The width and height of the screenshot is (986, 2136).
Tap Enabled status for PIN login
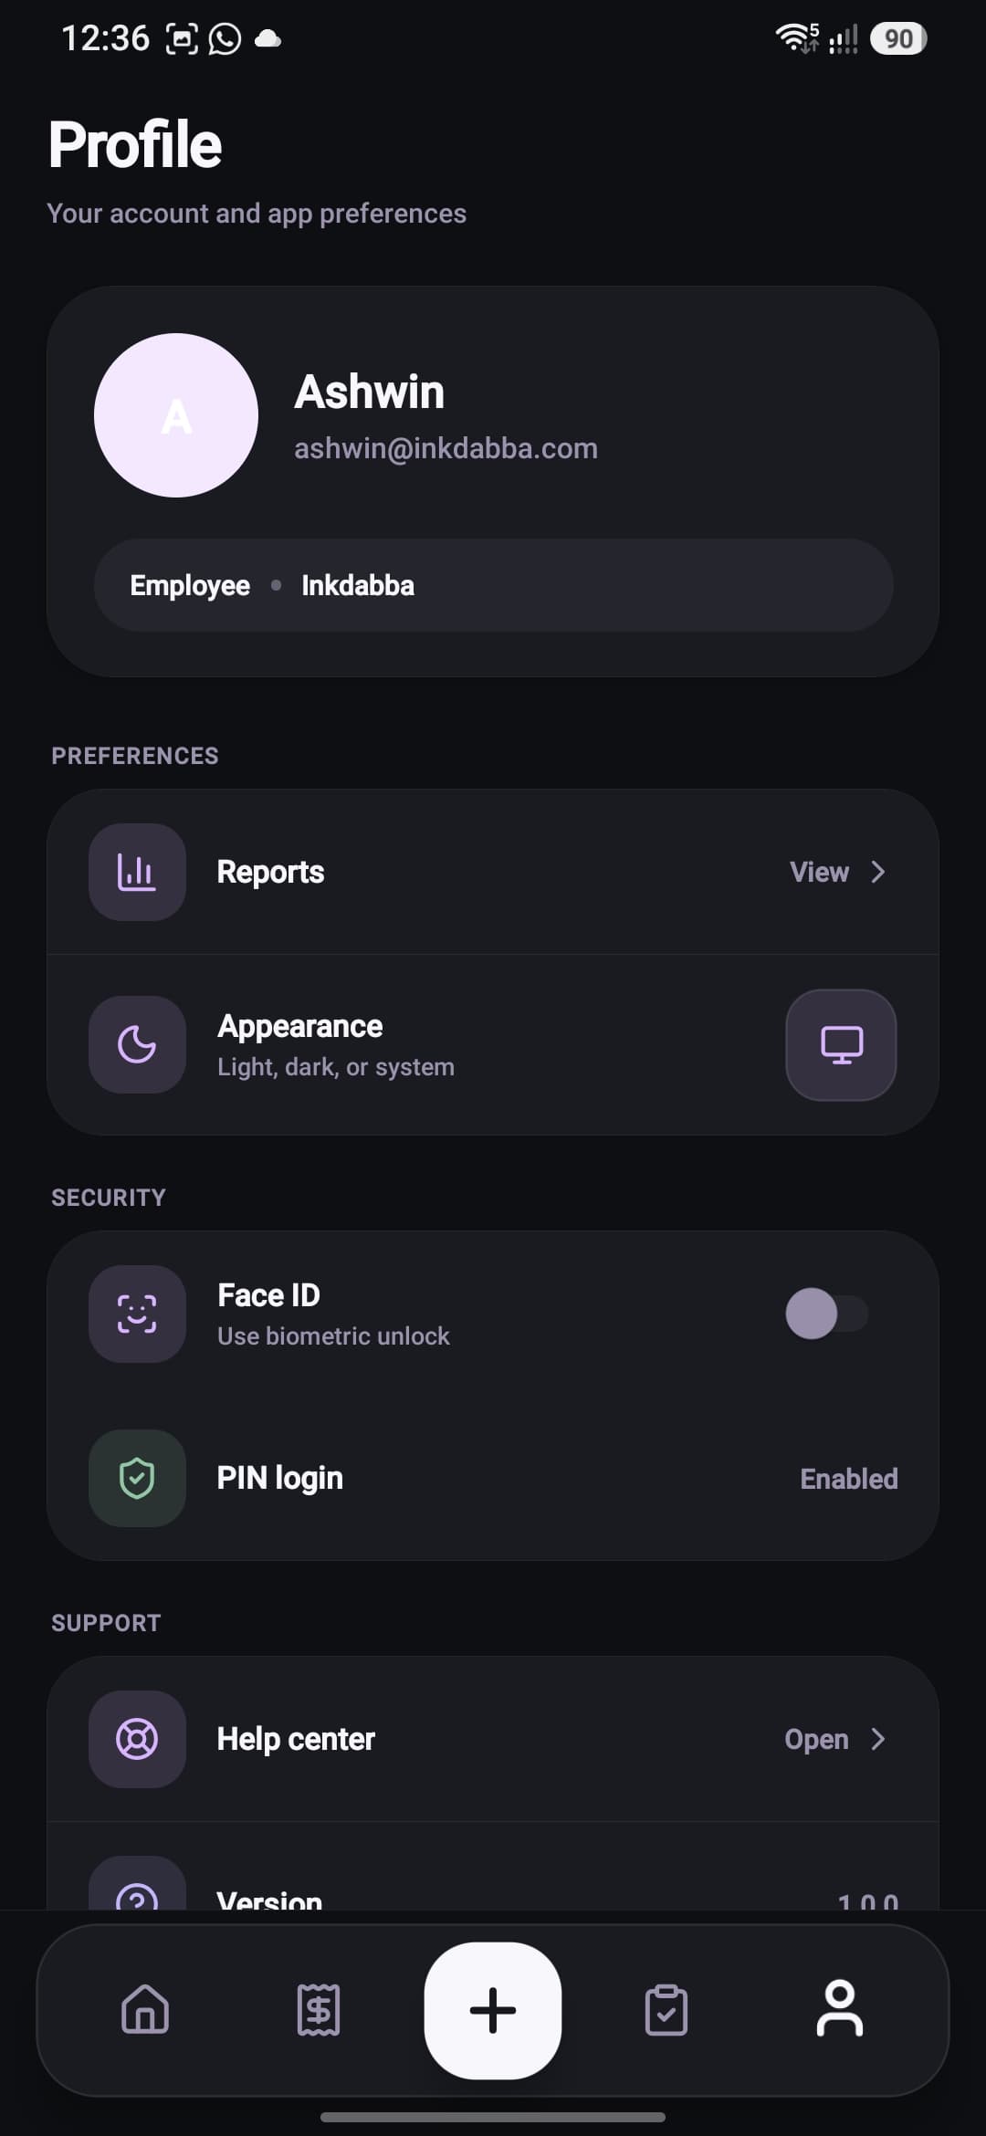tap(849, 1479)
